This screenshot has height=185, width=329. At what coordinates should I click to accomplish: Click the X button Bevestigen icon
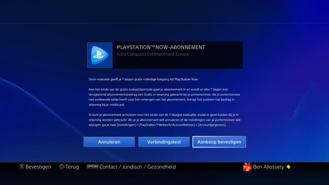click(22, 167)
